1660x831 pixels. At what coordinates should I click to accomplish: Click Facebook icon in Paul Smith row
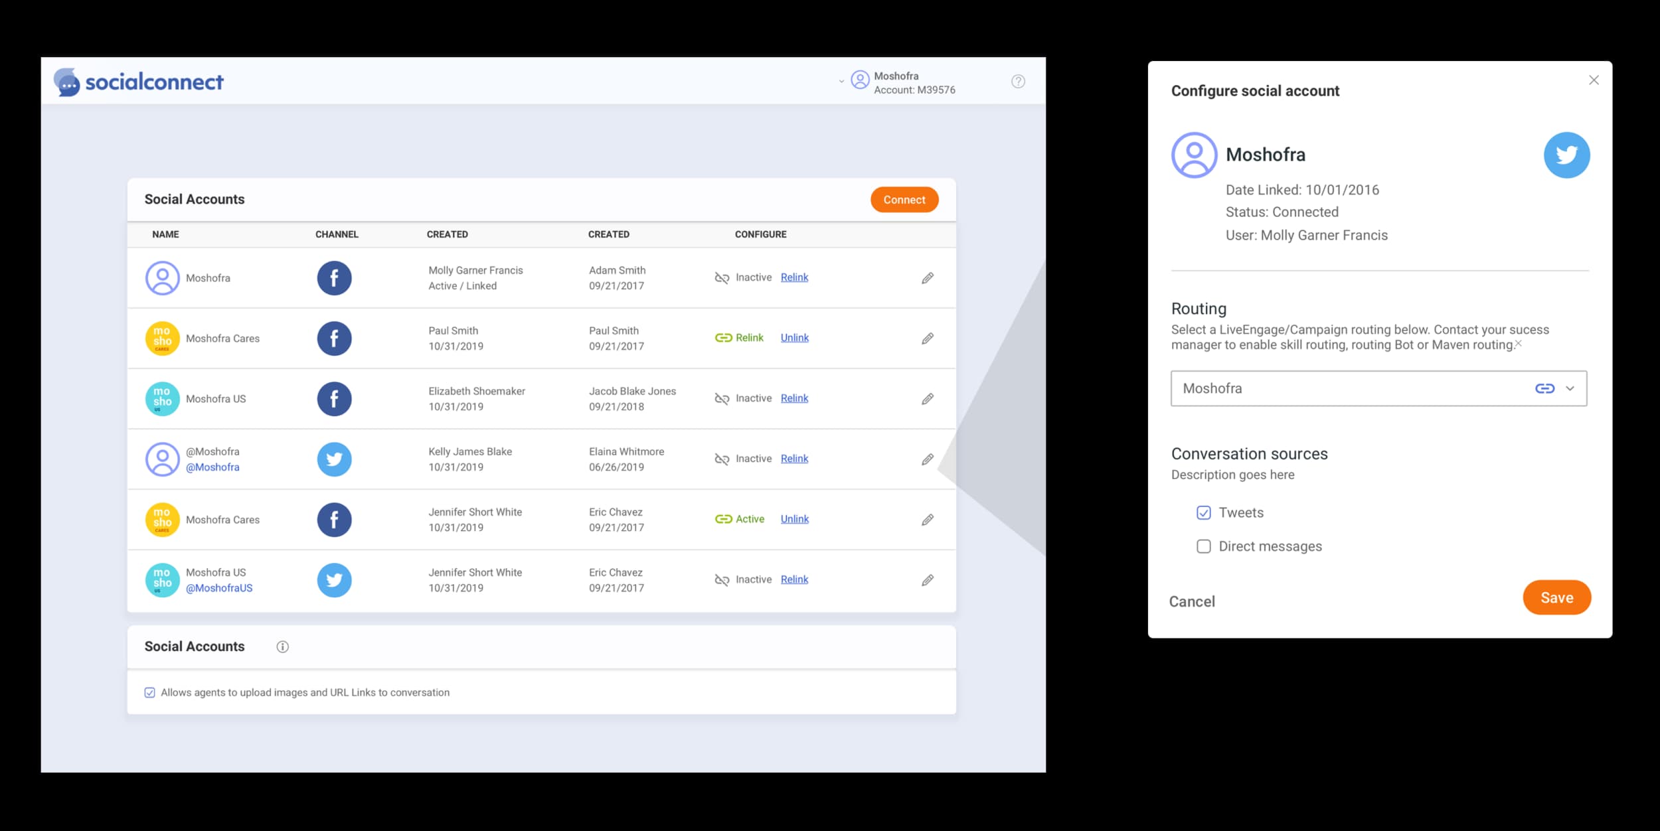click(334, 339)
